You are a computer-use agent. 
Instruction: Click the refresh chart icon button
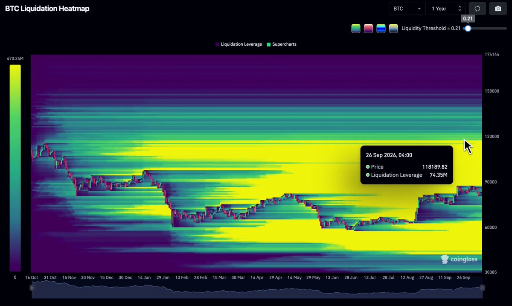point(477,9)
